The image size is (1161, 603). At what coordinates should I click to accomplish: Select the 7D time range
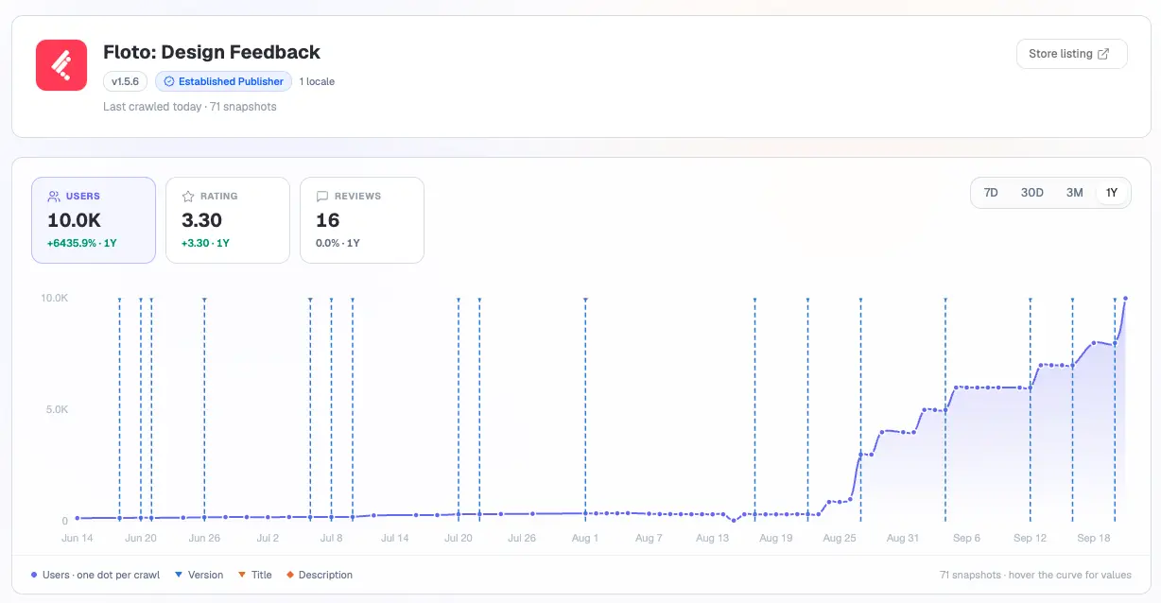tap(991, 193)
